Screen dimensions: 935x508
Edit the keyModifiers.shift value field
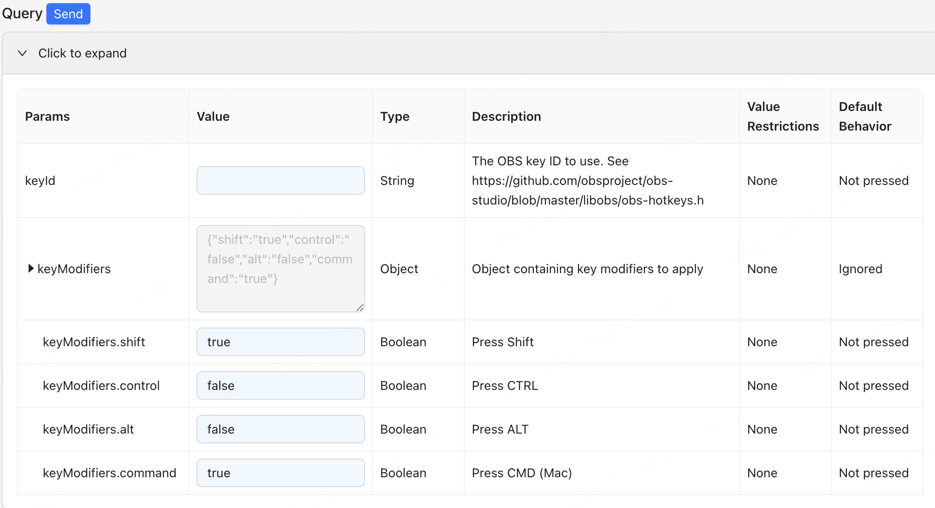point(280,342)
